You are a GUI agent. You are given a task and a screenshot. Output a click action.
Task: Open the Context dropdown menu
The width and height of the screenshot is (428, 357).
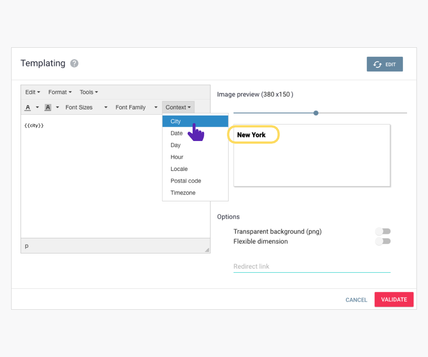click(x=178, y=108)
